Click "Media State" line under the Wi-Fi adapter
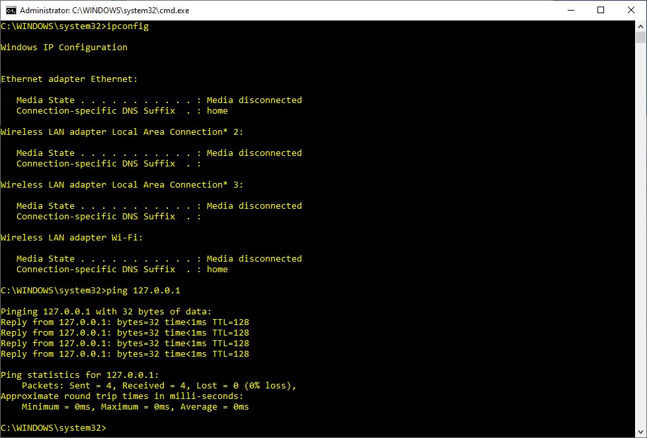Viewport: 647px width, 438px height. (159, 258)
